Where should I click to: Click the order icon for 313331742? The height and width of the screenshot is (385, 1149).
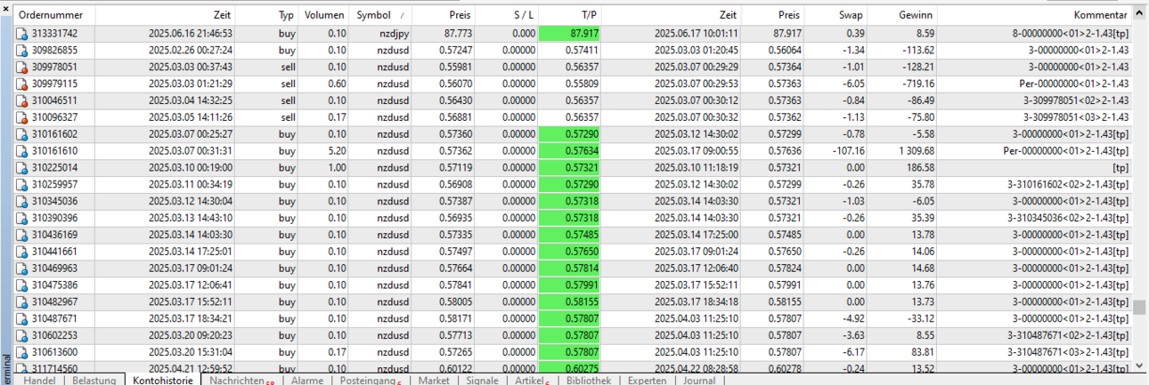22,33
